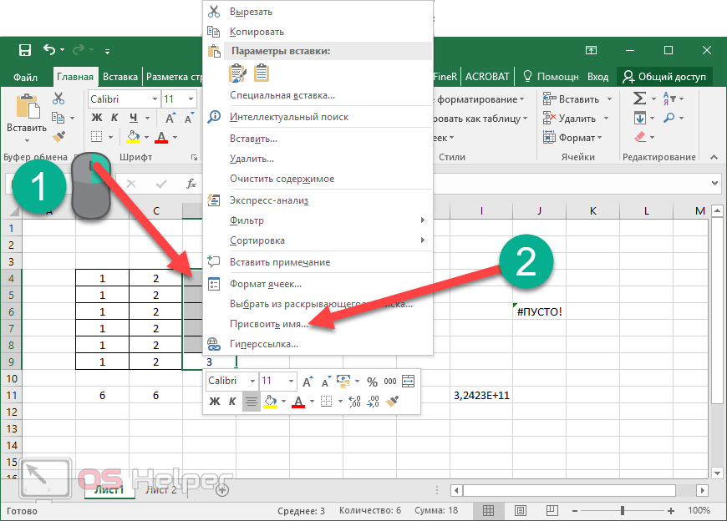Toggle bold Ж in the mini toolbar
The width and height of the screenshot is (727, 521).
point(214,402)
